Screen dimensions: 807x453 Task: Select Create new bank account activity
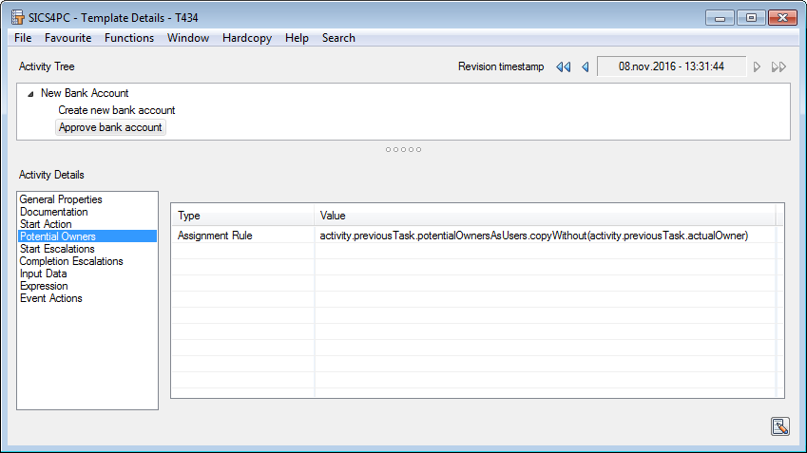116,110
